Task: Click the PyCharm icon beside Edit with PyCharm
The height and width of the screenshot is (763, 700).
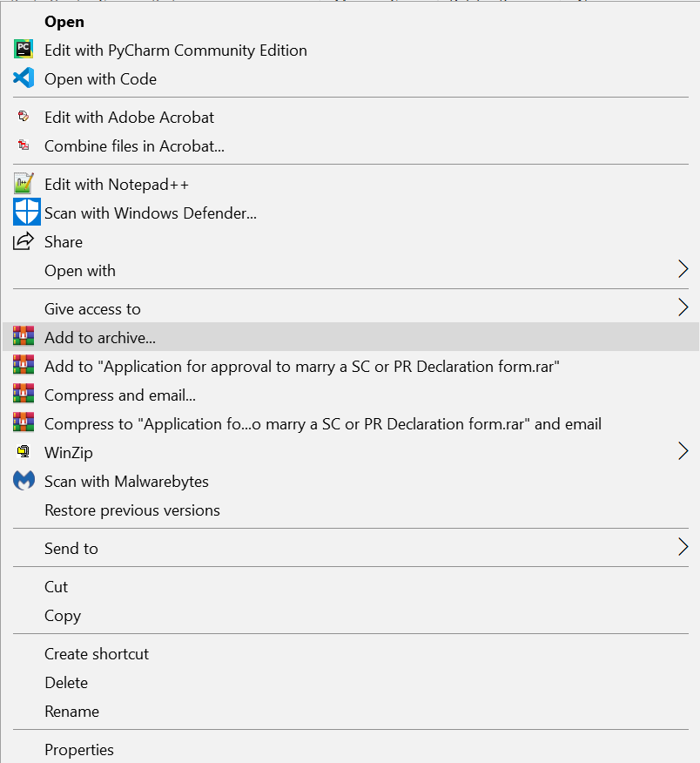Action: (x=24, y=50)
